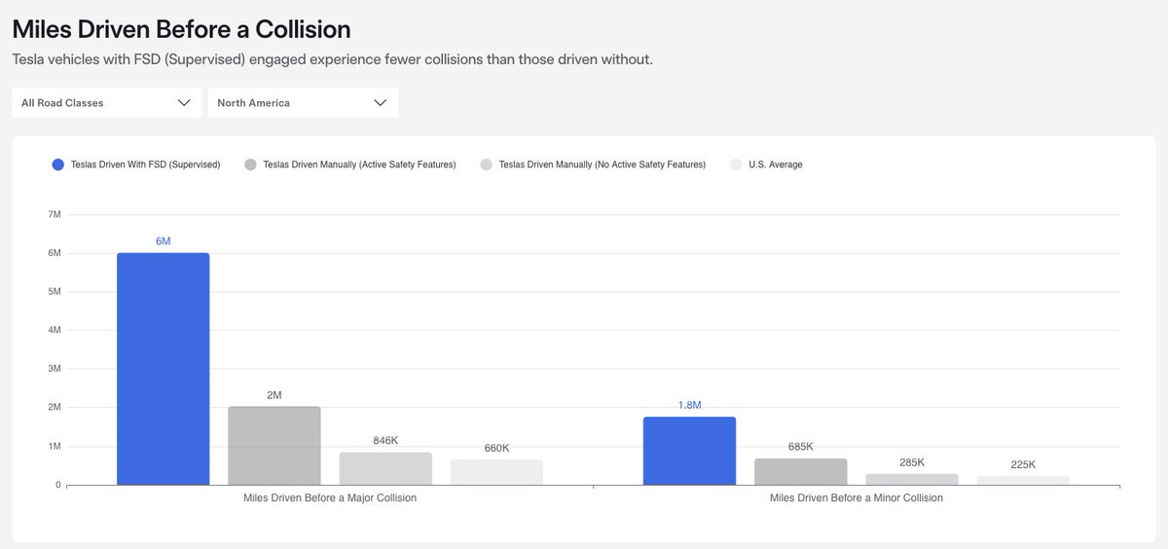Viewport: 1168px width, 549px height.
Task: Click the gray Active Safety Features legend dot
Action: pyautogui.click(x=251, y=165)
